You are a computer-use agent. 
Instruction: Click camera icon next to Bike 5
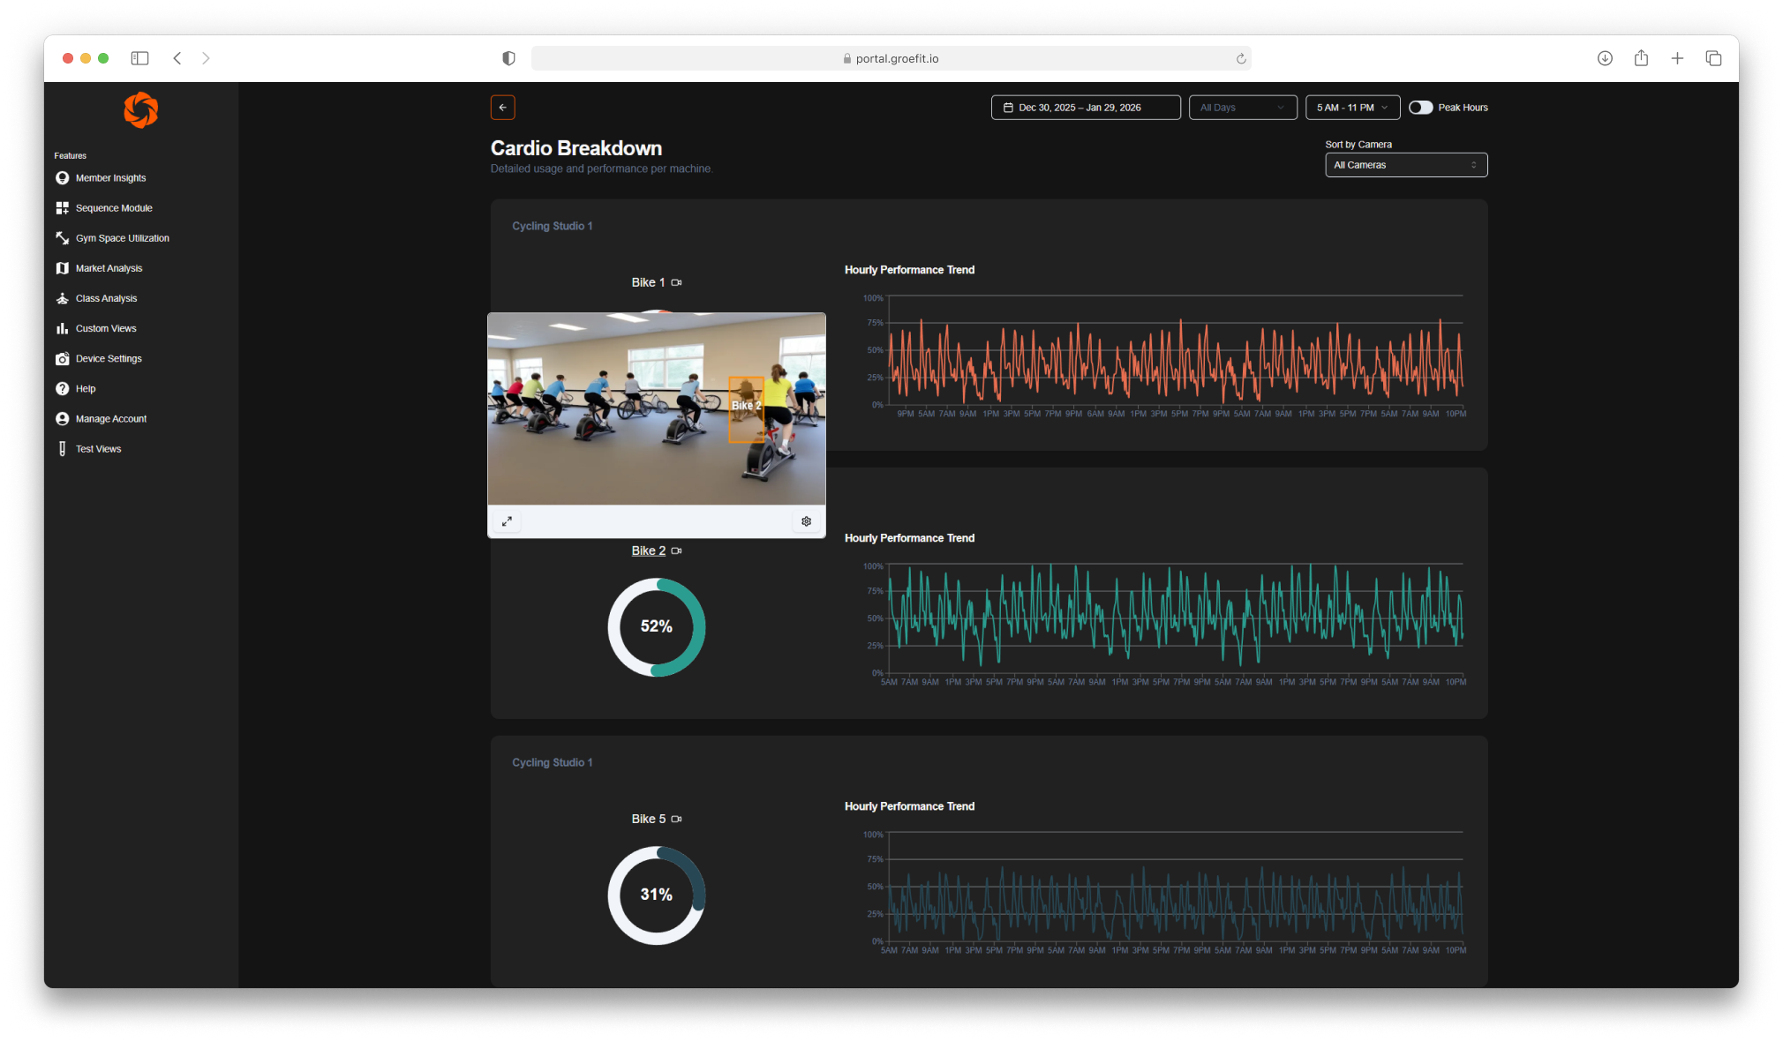pos(676,819)
